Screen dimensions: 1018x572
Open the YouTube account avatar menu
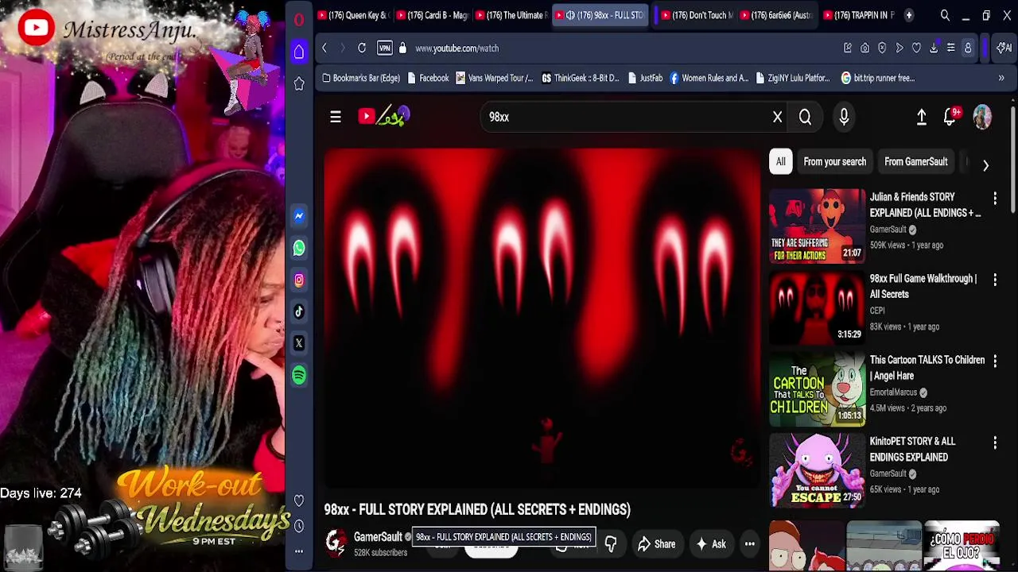(982, 117)
